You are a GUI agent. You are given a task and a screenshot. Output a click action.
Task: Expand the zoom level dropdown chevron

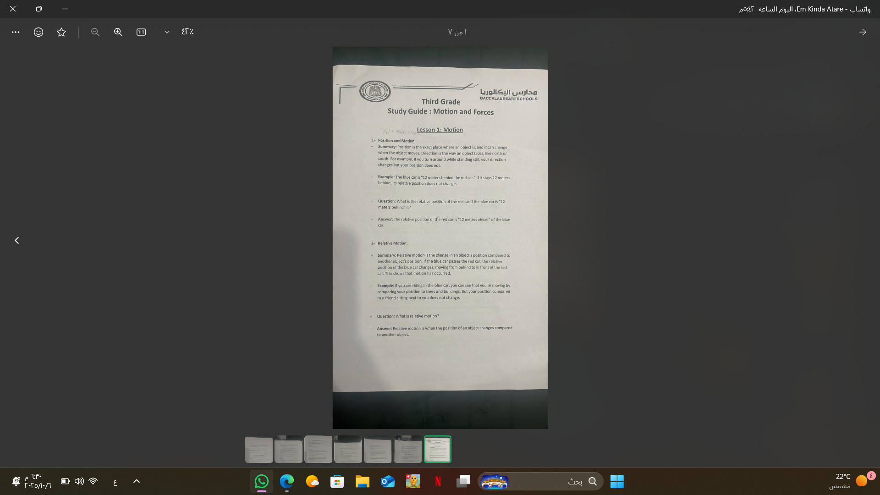point(167,32)
